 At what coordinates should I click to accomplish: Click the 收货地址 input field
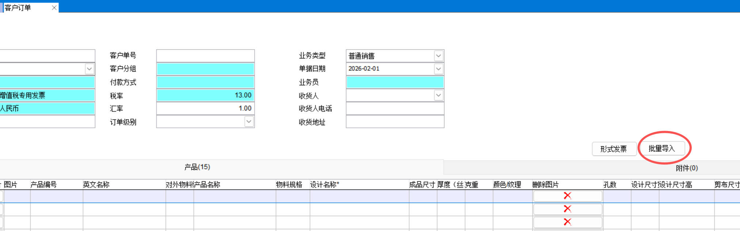coord(395,122)
